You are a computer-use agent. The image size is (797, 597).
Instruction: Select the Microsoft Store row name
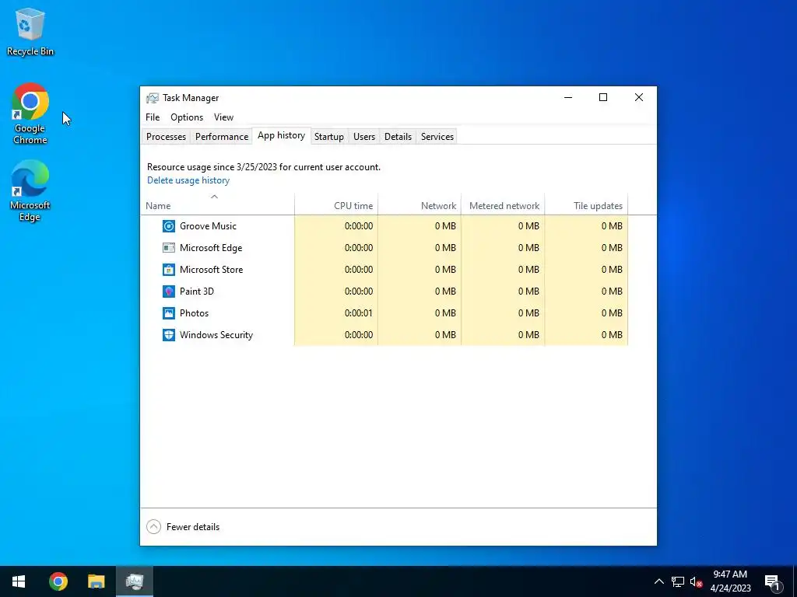pyautogui.click(x=211, y=270)
